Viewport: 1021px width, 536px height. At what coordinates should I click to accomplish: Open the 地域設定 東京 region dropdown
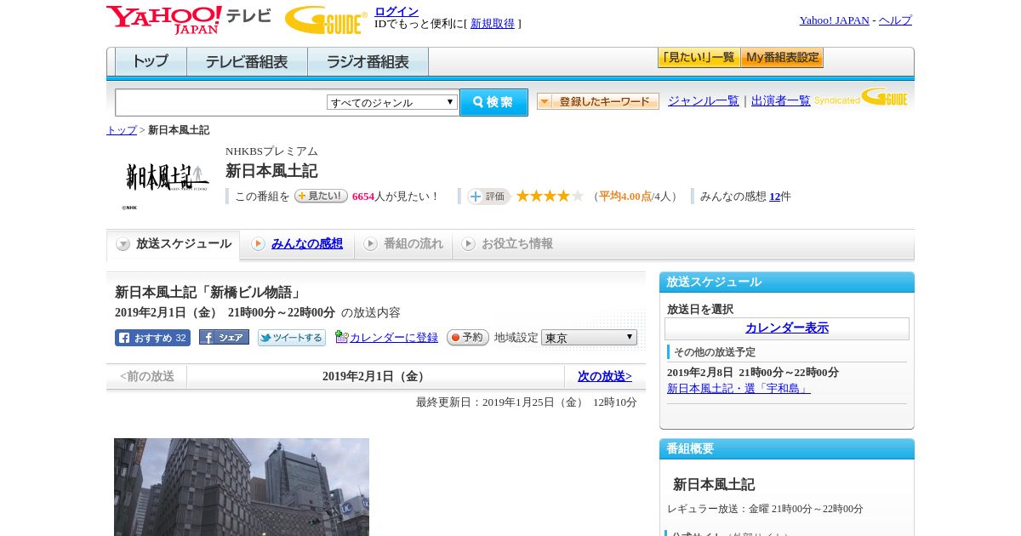tap(589, 338)
